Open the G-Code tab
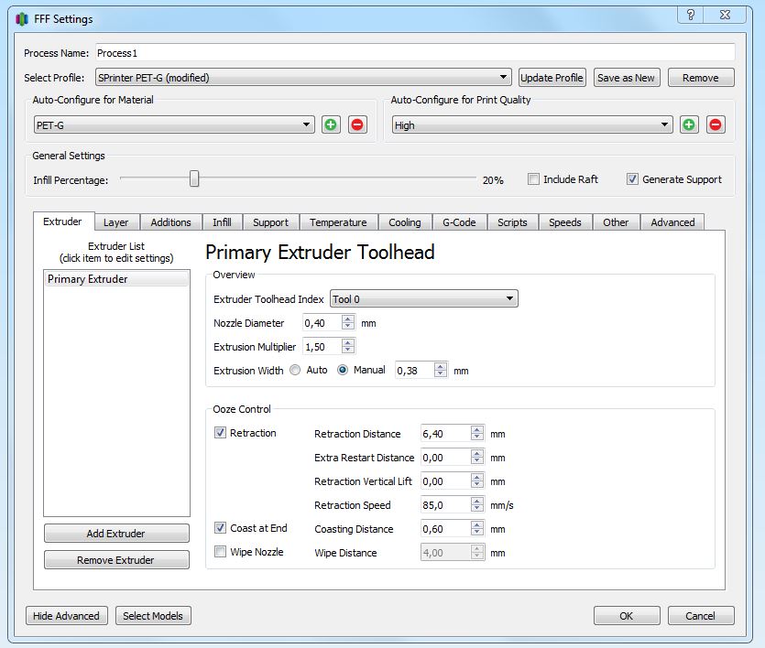The width and height of the screenshot is (765, 648). pos(459,222)
